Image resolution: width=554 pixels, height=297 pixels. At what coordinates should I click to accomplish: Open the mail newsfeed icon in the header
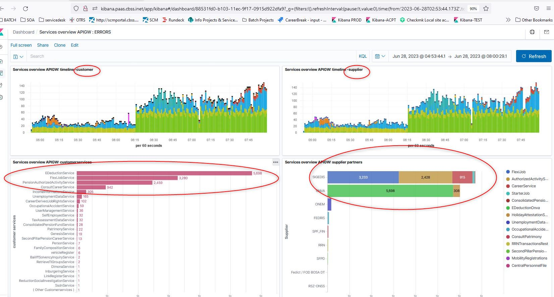547,32
